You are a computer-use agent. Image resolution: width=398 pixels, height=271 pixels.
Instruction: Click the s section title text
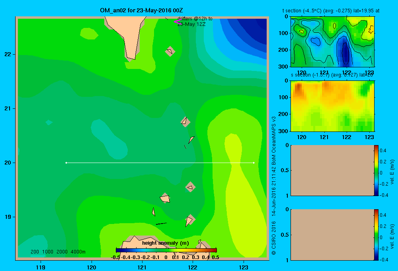tap(332, 75)
